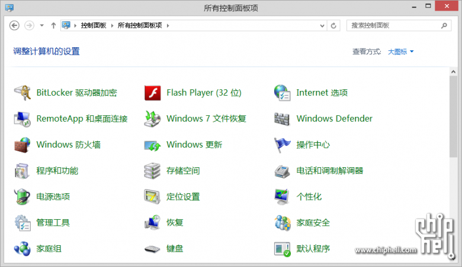
Task: Open Windows 7 文件恢复 text link
Action: 206,119
